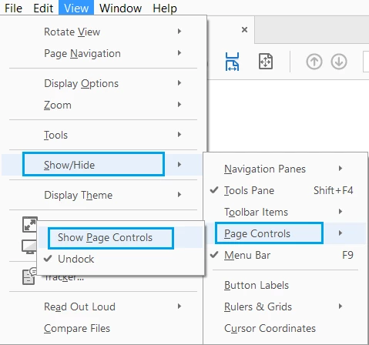Click the full screen mode icon
The image size is (369, 345).
[x=30, y=225]
